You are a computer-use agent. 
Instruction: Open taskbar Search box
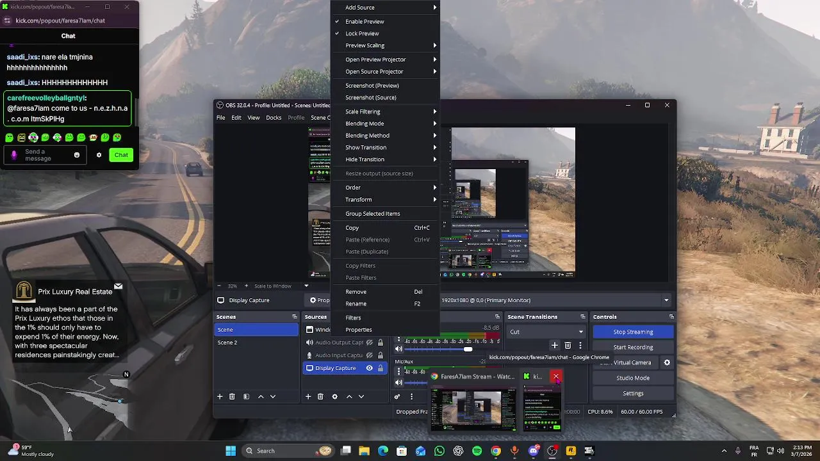tap(290, 451)
